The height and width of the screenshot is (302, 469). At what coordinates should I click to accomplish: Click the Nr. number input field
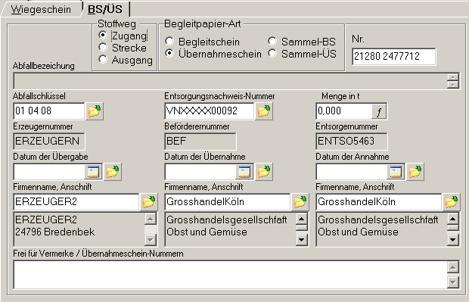point(393,56)
